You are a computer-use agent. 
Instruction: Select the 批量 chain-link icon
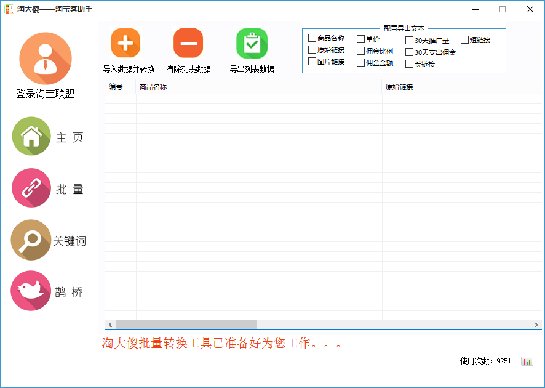pos(30,188)
